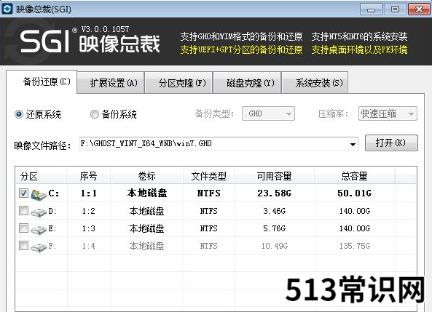Click the 3.46G free space value
Viewport: 432px width, 312px height.
tap(275, 211)
